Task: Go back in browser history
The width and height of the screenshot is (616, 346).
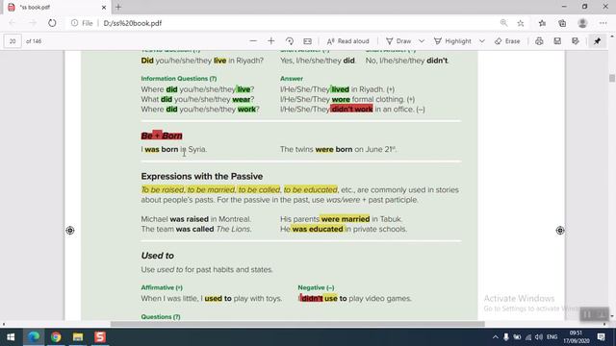Action: click(x=13, y=23)
